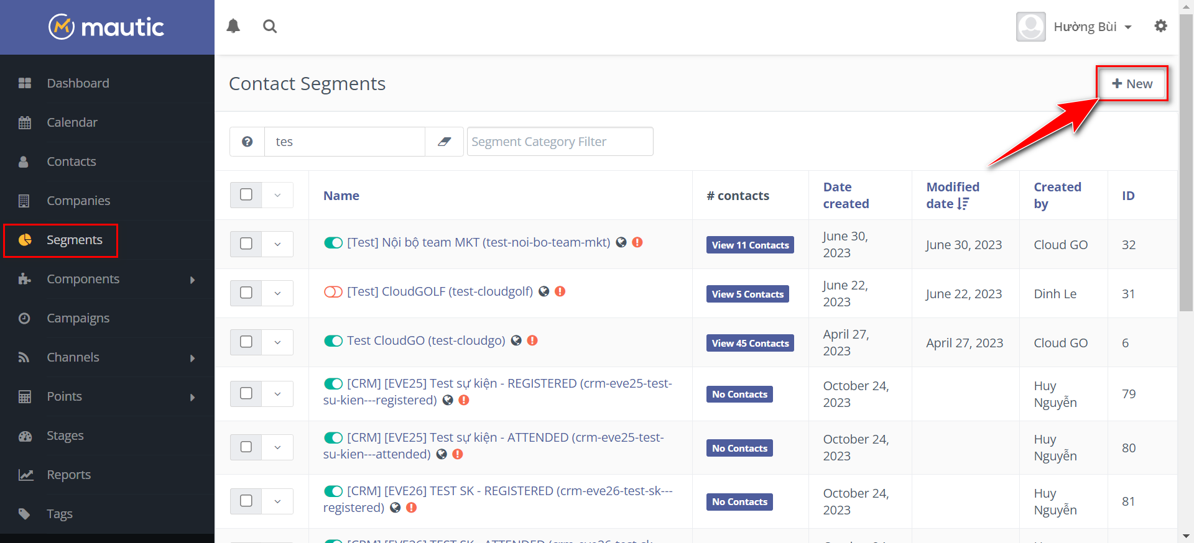Click the Mautic logo

click(x=107, y=27)
